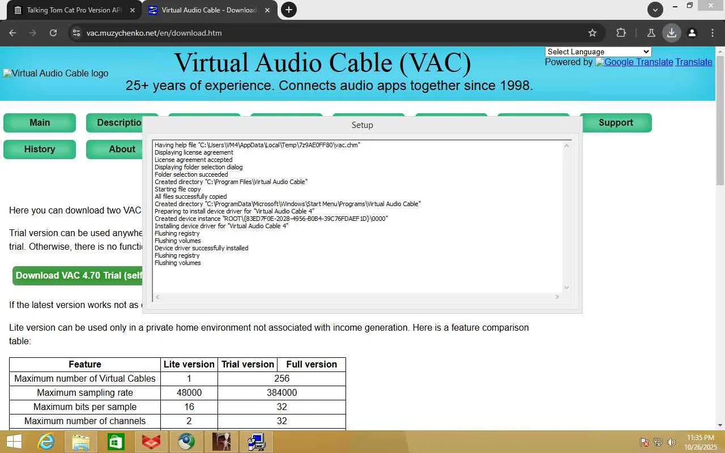Click the page's vertical scrollbar thumb
725x453 pixels.
coord(720,120)
